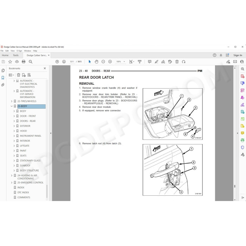Expand the SUNROOF bookmark
Screen dimensions: 246x246
(14, 166)
